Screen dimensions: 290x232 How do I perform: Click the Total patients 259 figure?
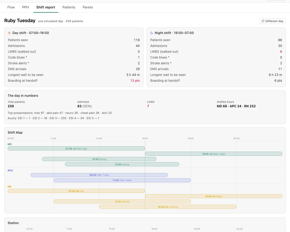pos(11,106)
